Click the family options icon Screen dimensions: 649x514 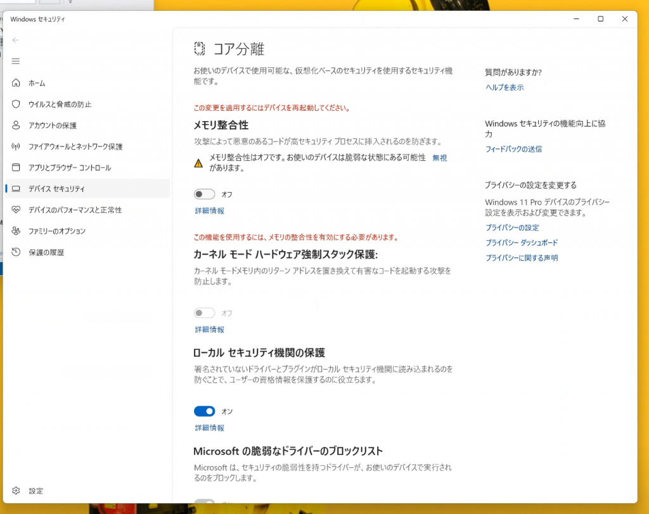pyautogui.click(x=16, y=231)
